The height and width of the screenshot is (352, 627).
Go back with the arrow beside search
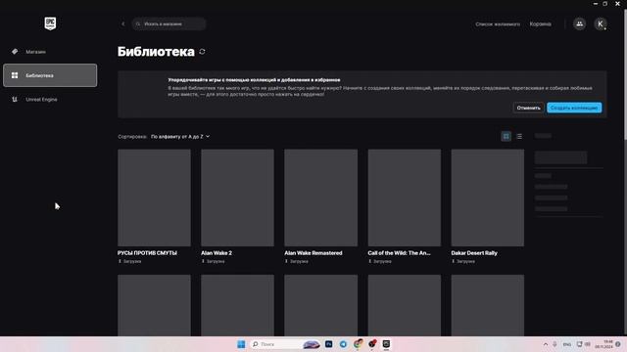point(123,23)
